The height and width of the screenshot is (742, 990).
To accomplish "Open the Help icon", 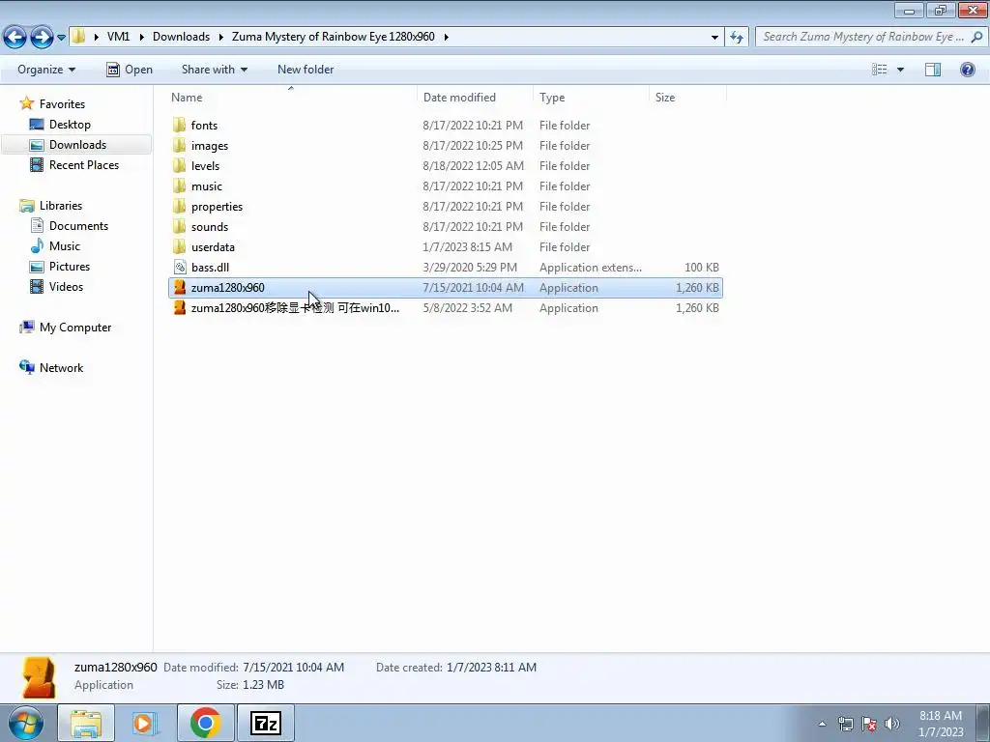I will point(967,70).
